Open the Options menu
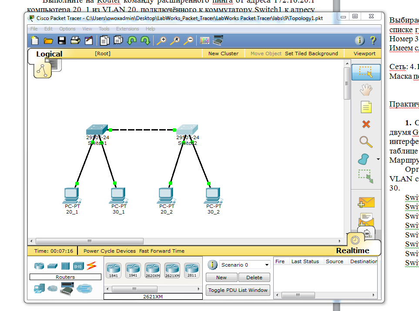 pyautogui.click(x=67, y=29)
